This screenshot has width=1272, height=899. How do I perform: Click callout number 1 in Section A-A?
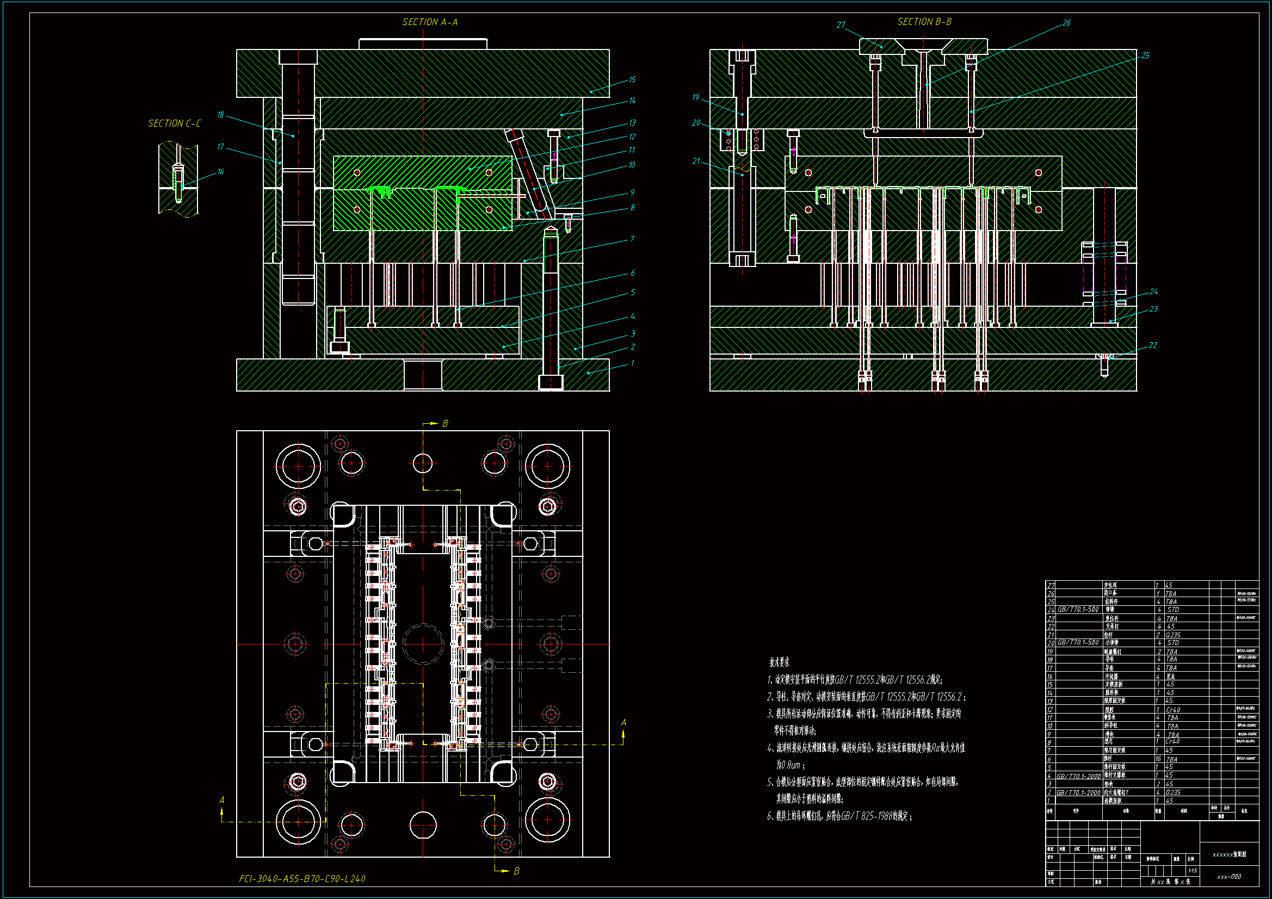click(x=632, y=363)
